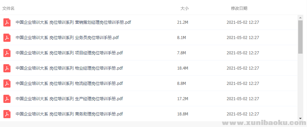Click PDF icon for 营销策划经理岗位培训手册

[7, 22]
